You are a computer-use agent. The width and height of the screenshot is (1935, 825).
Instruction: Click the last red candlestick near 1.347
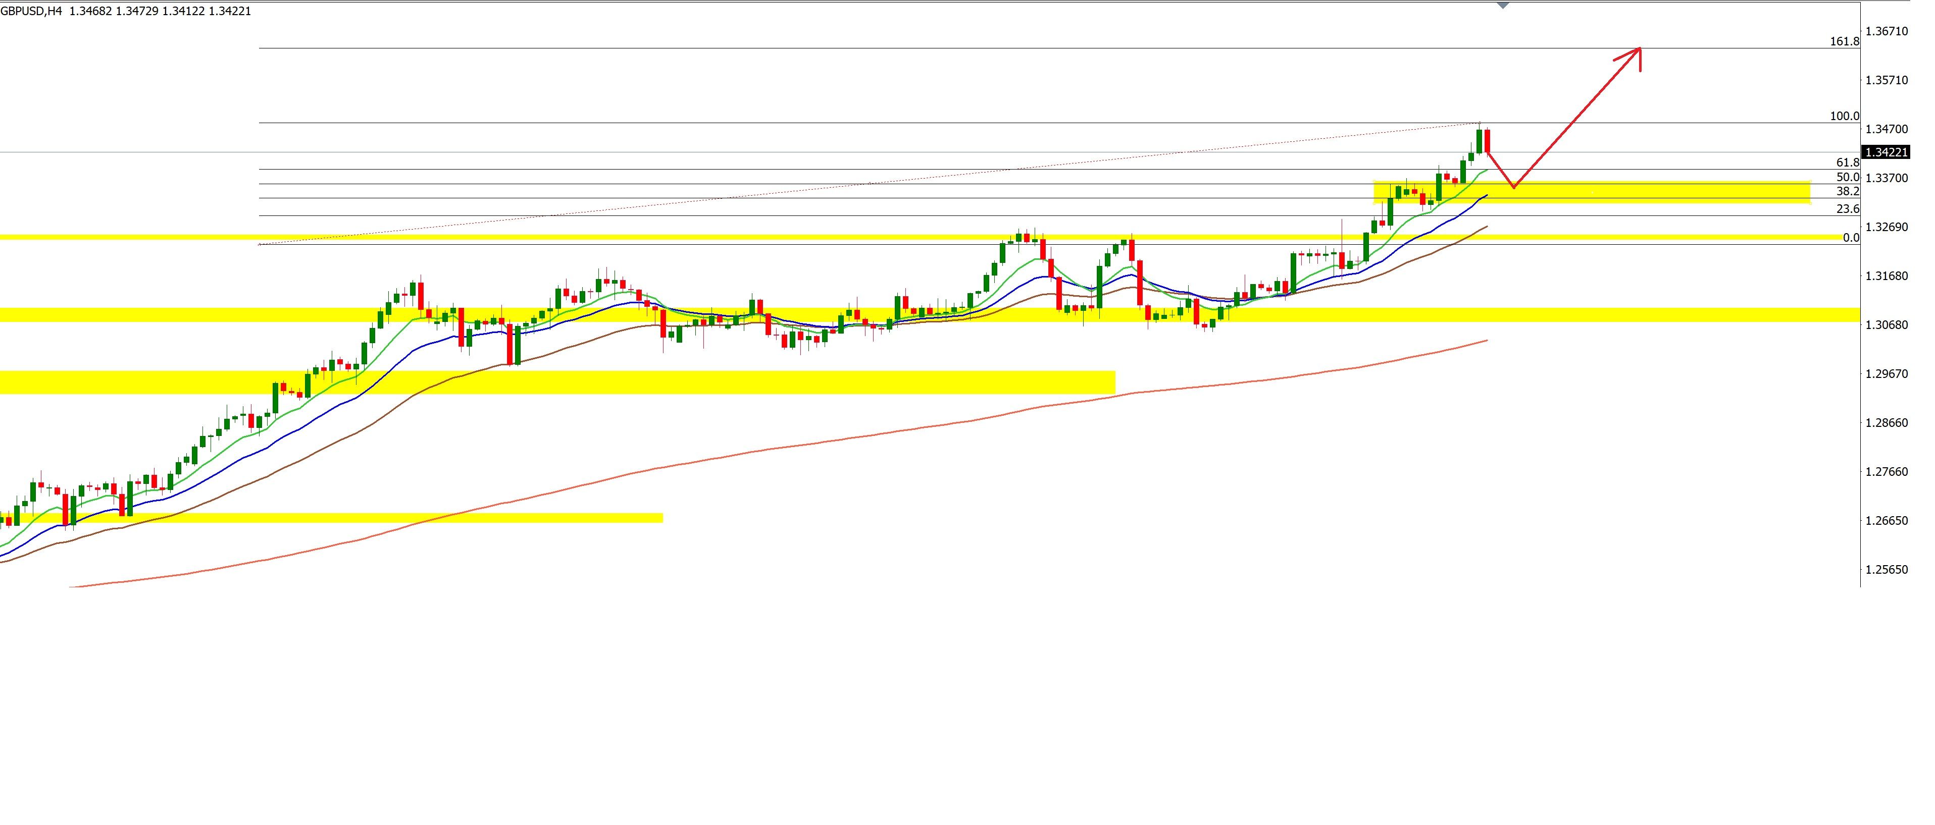1487,141
